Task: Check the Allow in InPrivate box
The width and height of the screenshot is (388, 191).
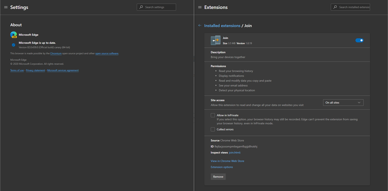Action: (213, 115)
